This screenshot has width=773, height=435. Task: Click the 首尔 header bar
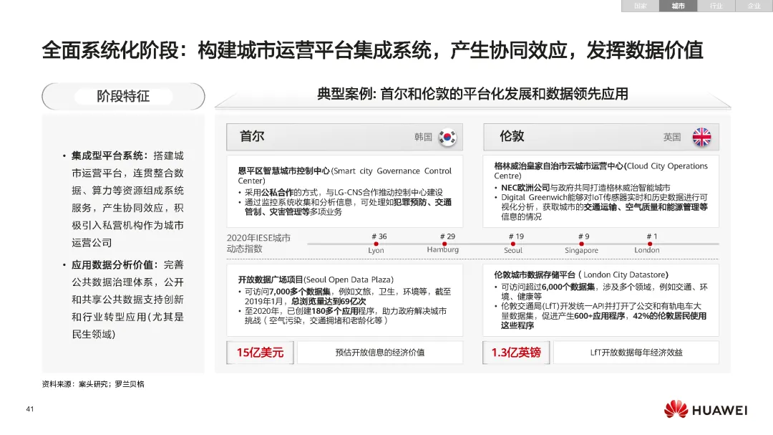click(x=344, y=137)
